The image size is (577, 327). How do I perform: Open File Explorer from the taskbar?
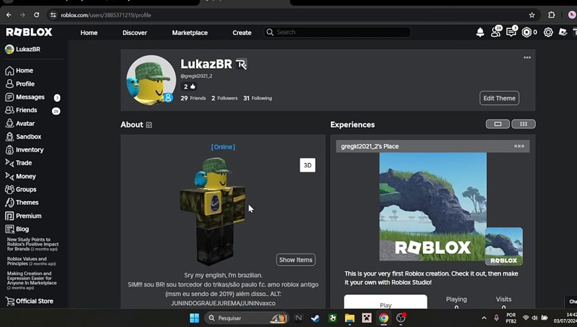click(349, 318)
